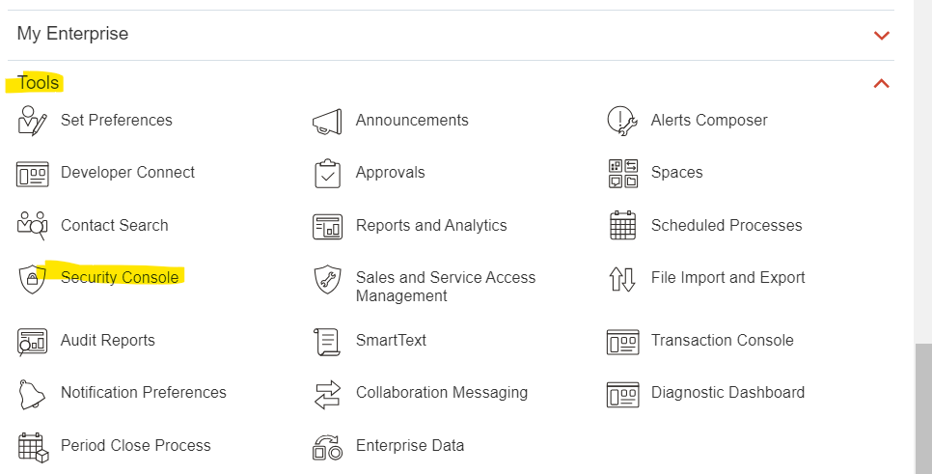Click the vertical scrollbar thumb
Screen dimensions: 932x474
tap(923, 408)
